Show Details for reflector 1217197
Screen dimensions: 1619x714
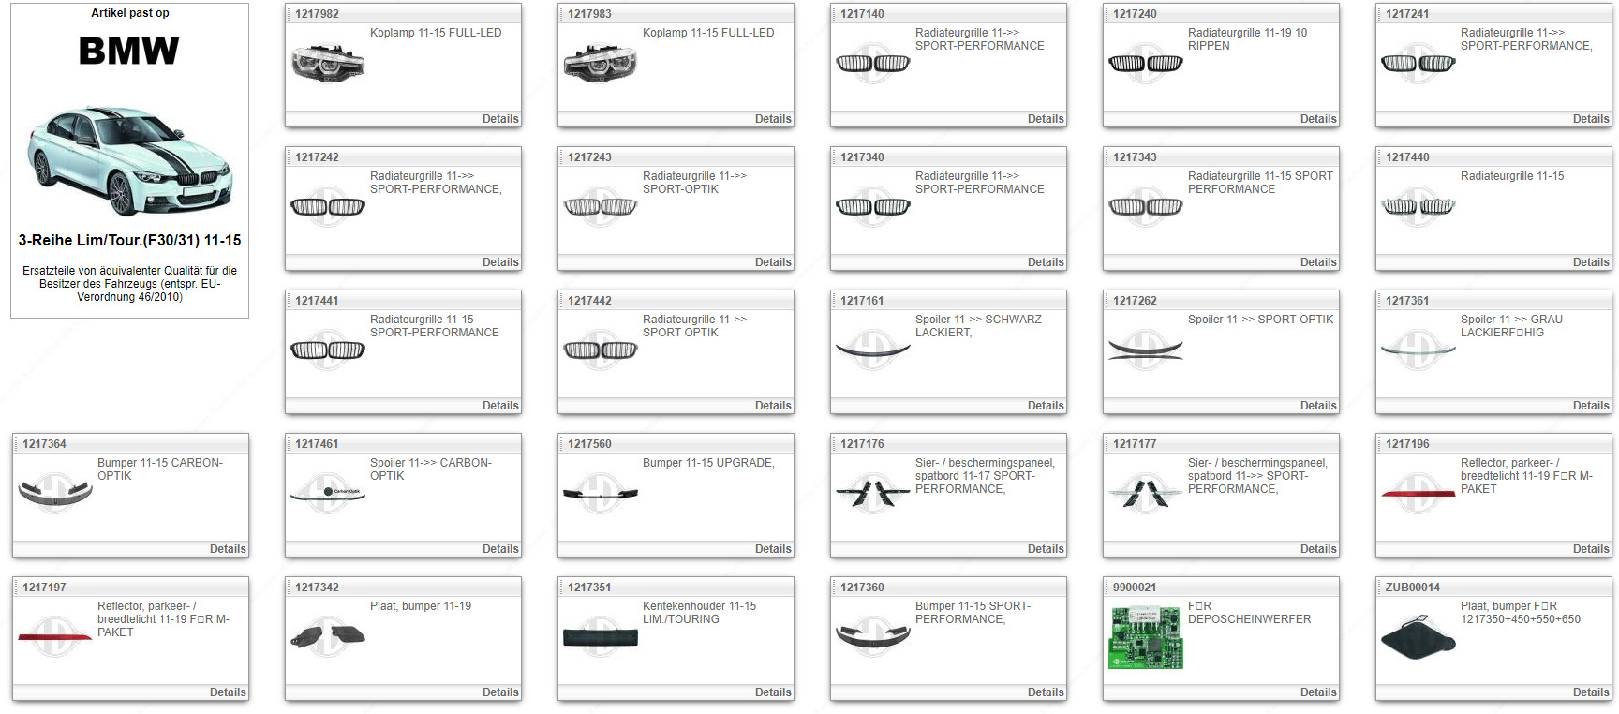228,692
